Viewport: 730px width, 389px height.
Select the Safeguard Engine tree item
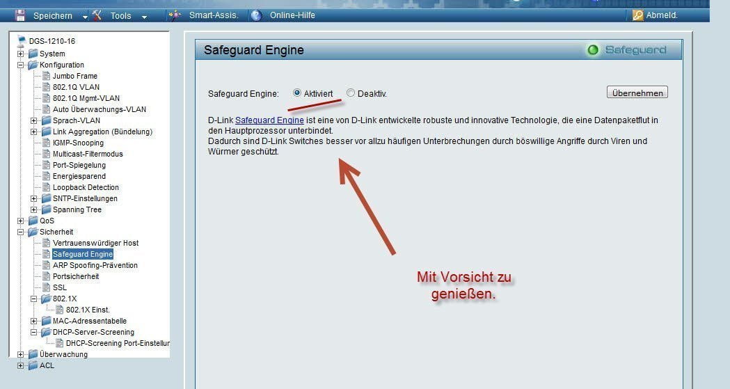coord(83,254)
